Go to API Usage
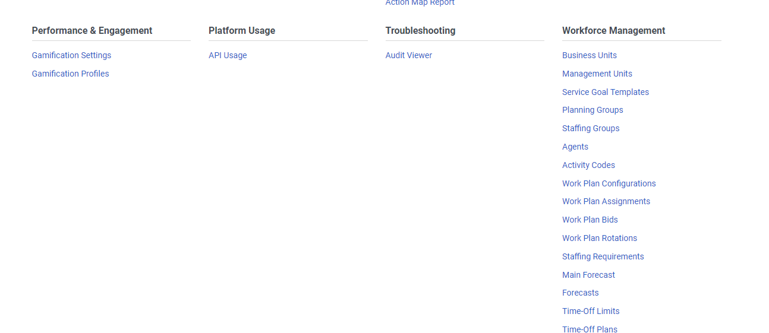769x333 pixels. (228, 55)
